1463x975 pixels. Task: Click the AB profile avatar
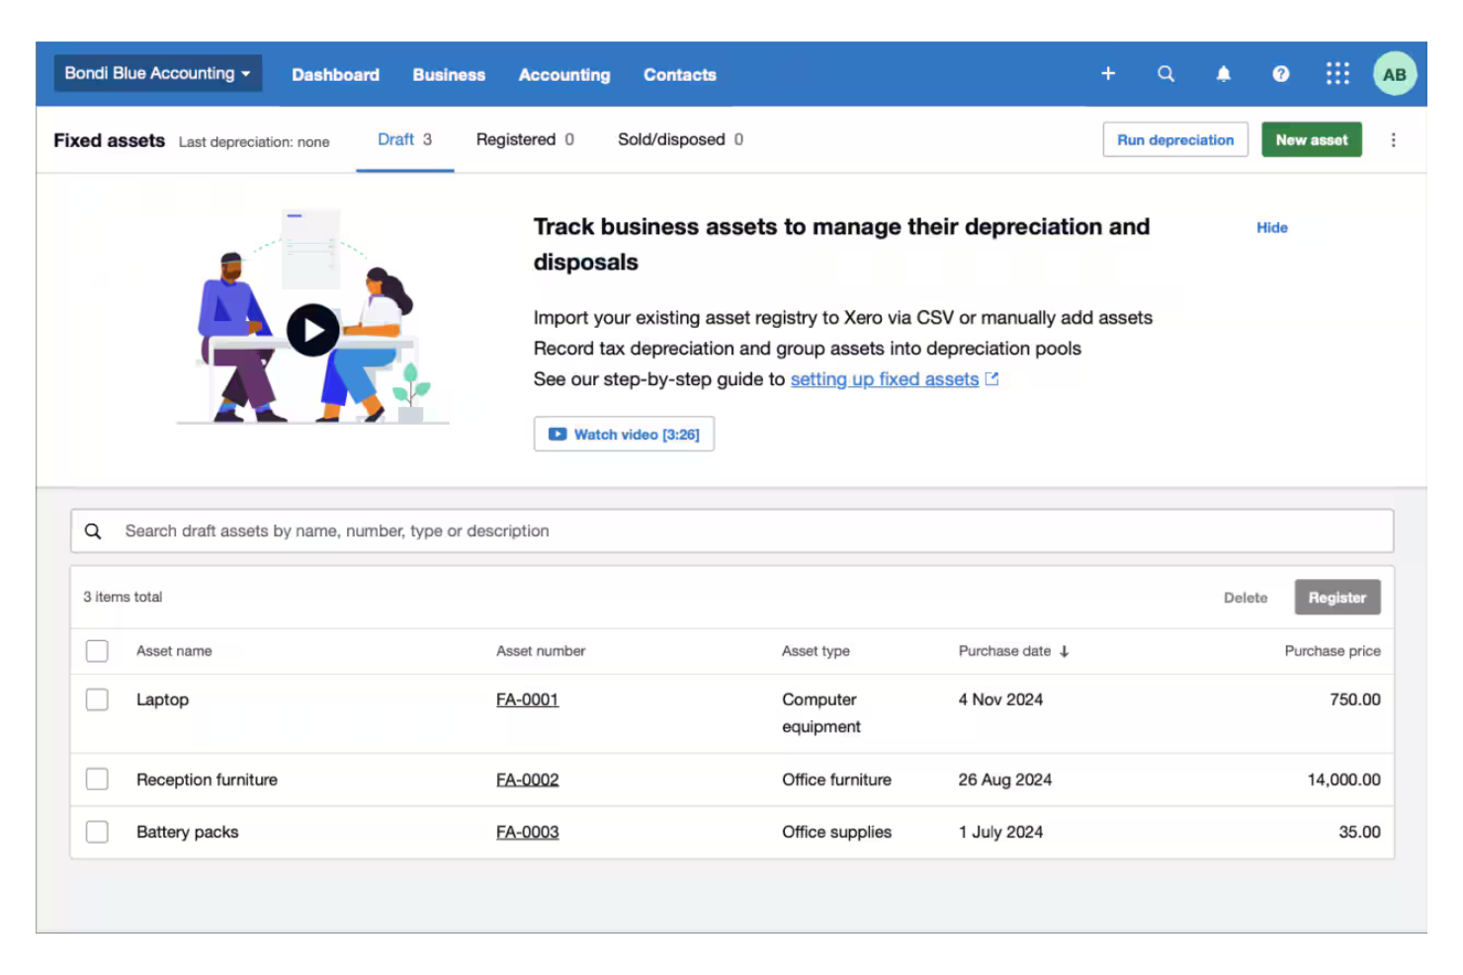[x=1394, y=73]
